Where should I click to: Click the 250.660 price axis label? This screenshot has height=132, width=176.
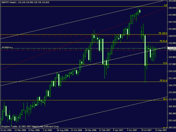(x=172, y=8)
